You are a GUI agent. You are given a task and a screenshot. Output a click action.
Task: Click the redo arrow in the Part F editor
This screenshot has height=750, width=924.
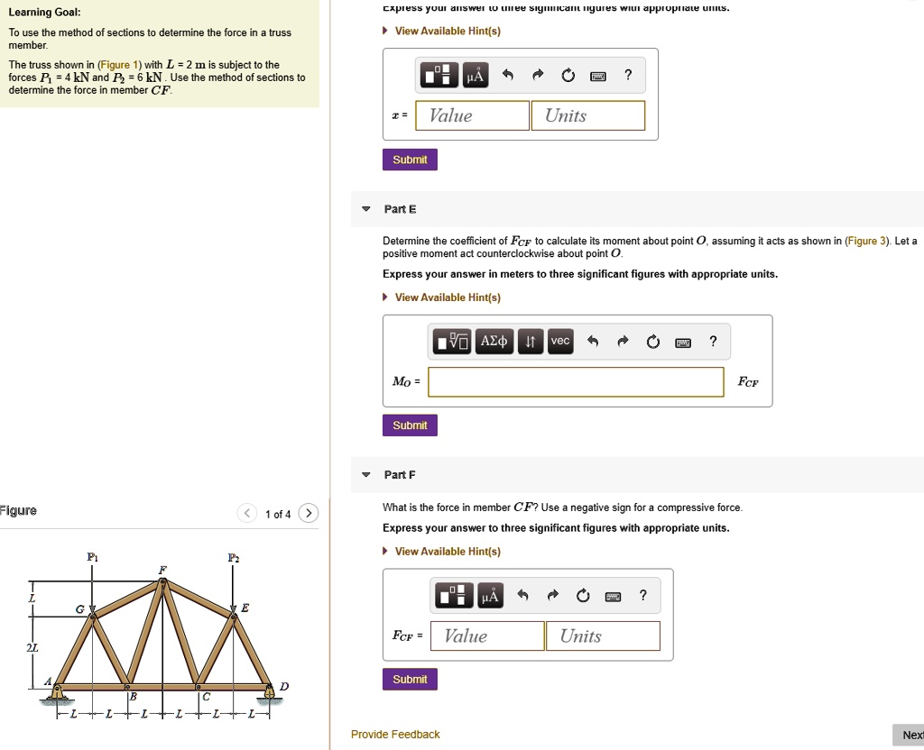pos(551,595)
